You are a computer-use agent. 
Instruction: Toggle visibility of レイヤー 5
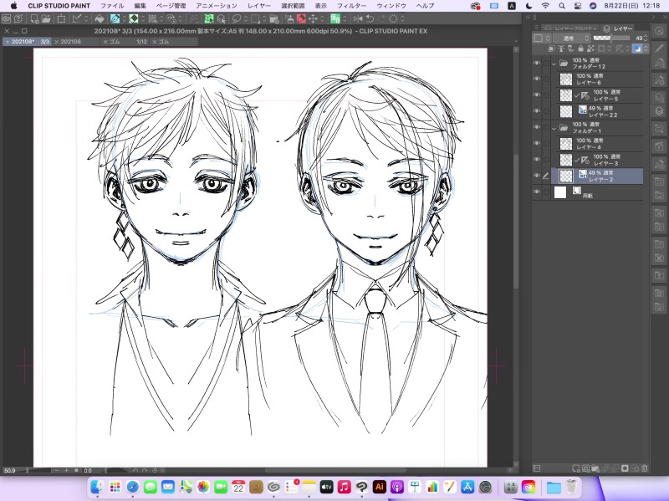[x=537, y=95]
